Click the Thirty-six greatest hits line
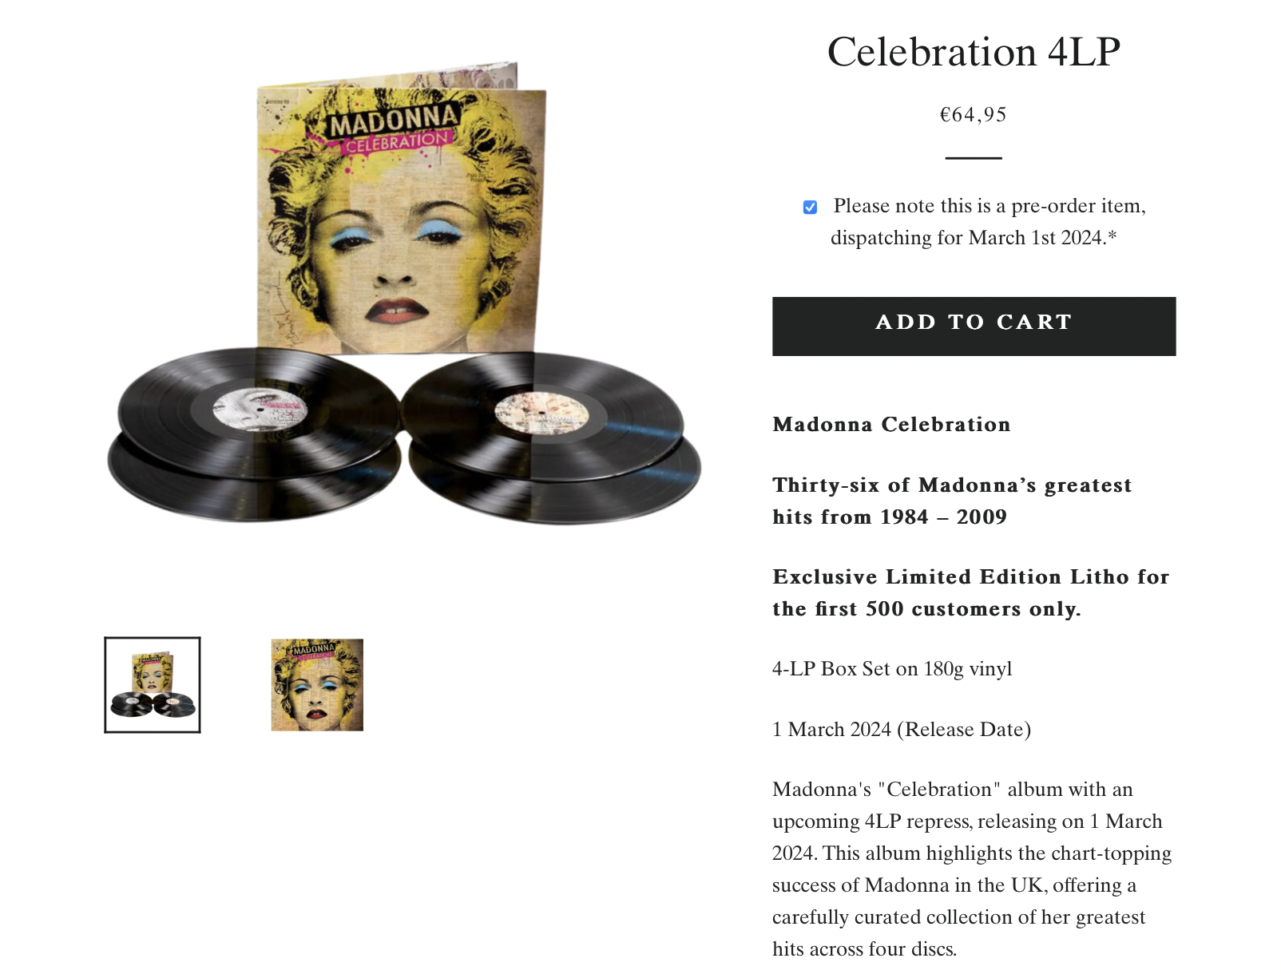This screenshot has width=1281, height=974. pyautogui.click(x=952, y=501)
